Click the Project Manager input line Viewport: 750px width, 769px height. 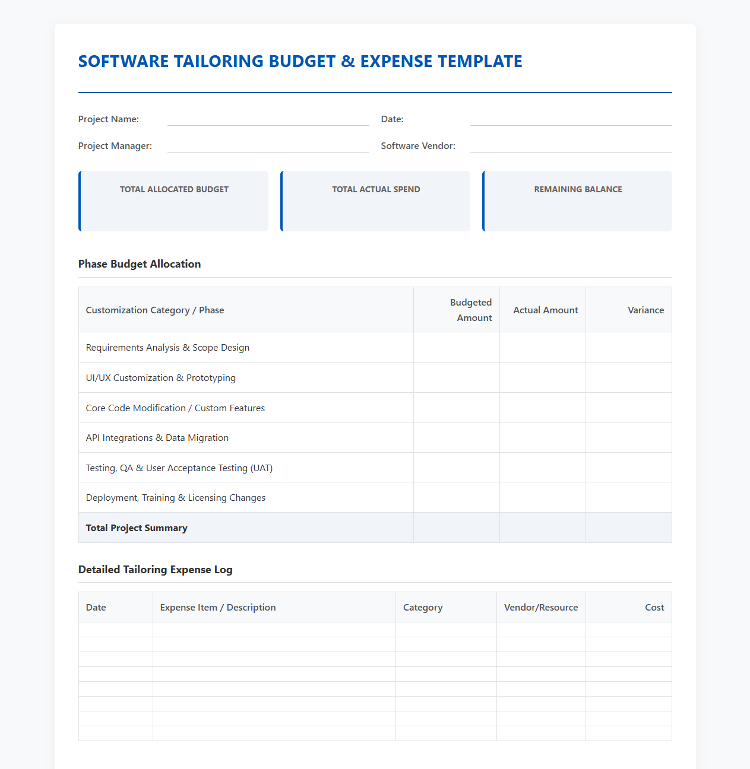pos(268,146)
